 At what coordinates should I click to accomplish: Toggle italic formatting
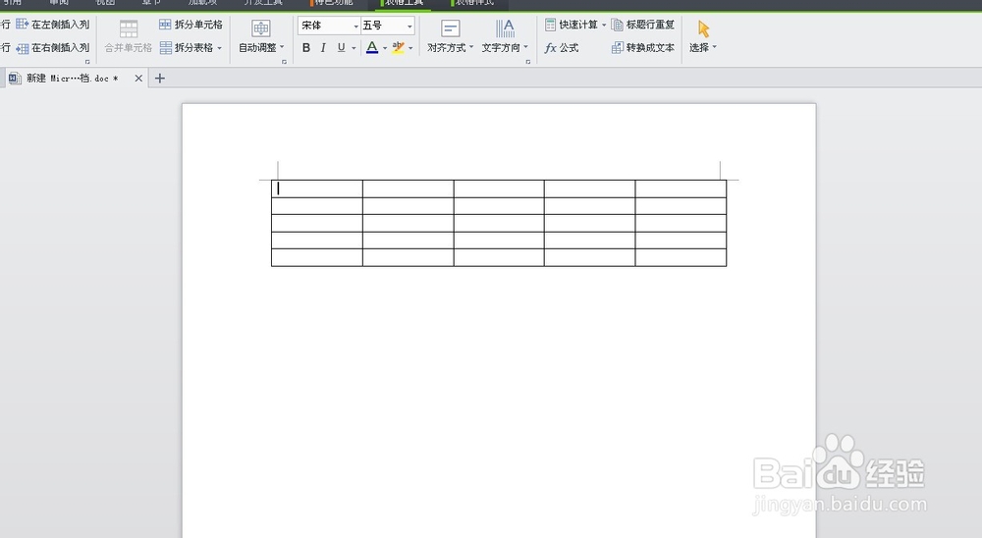pyautogui.click(x=323, y=47)
